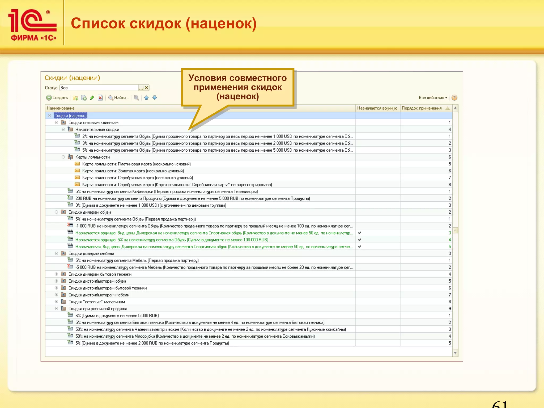The height and width of the screenshot is (408, 544).
Task: Collapse Скидки при розничной продаже group
Action: pos(56,309)
